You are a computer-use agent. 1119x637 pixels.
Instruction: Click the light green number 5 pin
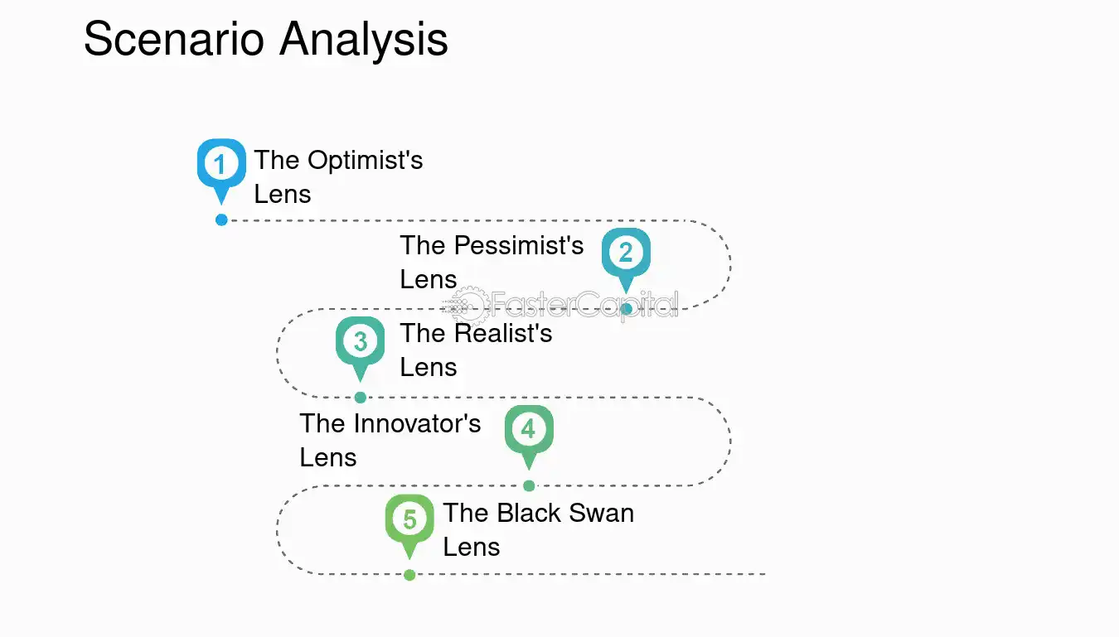pos(409,526)
